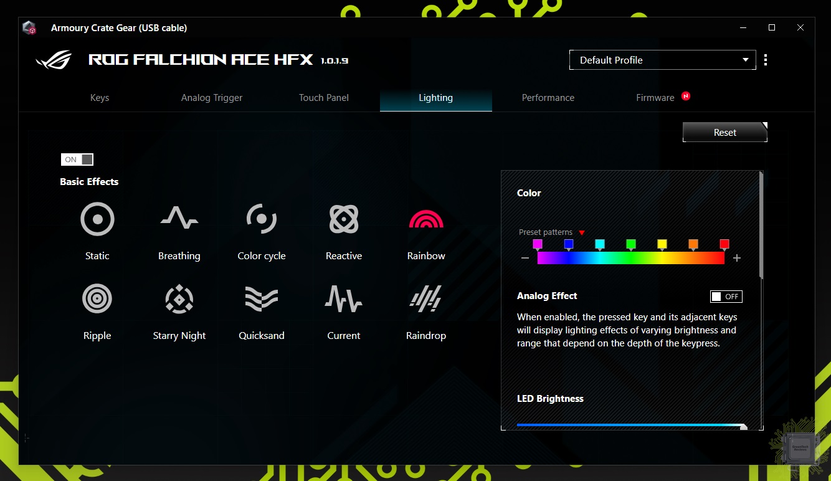Click the settings panel vertical scrollbar
Image resolution: width=831 pixels, height=481 pixels.
pyautogui.click(x=761, y=226)
